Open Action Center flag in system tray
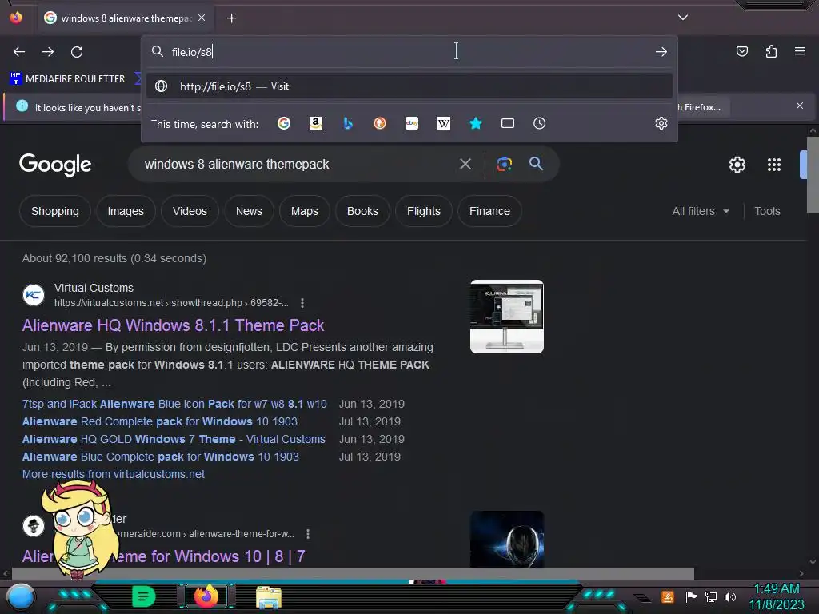The width and height of the screenshot is (819, 614). (x=692, y=596)
